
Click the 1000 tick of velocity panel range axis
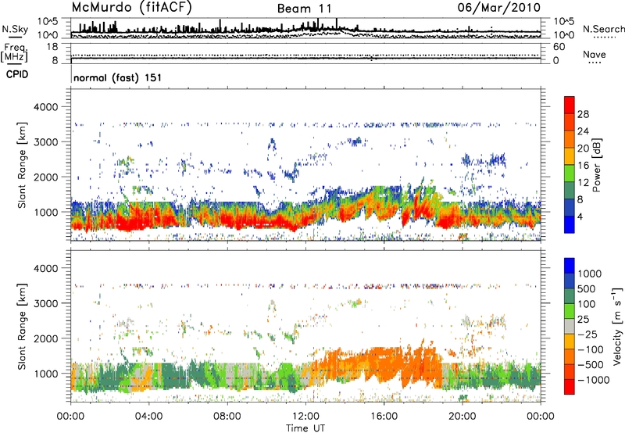tap(45, 374)
